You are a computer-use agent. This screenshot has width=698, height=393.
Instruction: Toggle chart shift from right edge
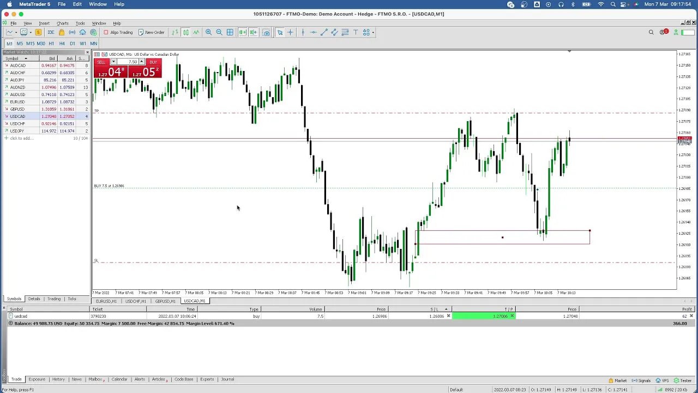click(253, 32)
